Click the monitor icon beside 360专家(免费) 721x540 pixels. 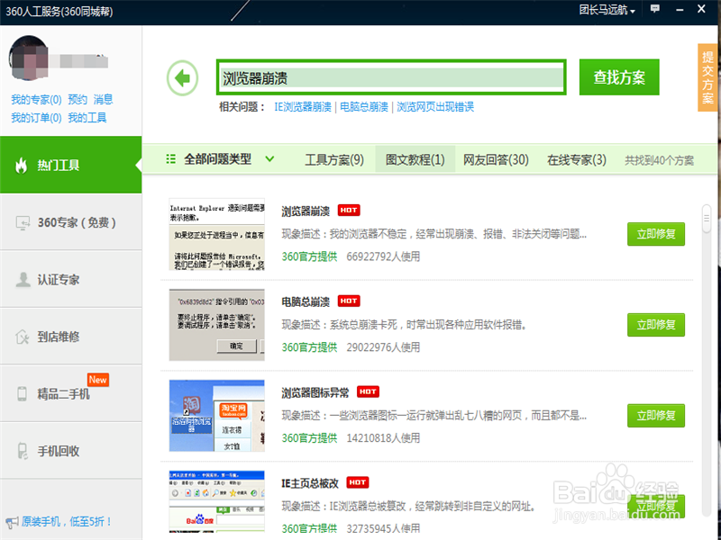coord(23,222)
